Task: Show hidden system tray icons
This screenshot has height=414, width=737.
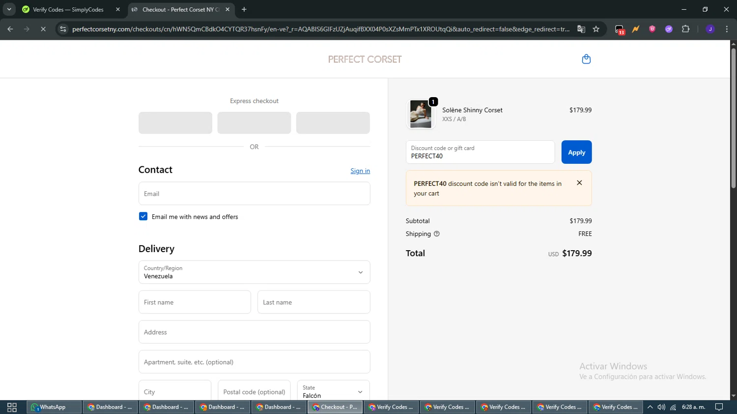Action: [x=650, y=407]
